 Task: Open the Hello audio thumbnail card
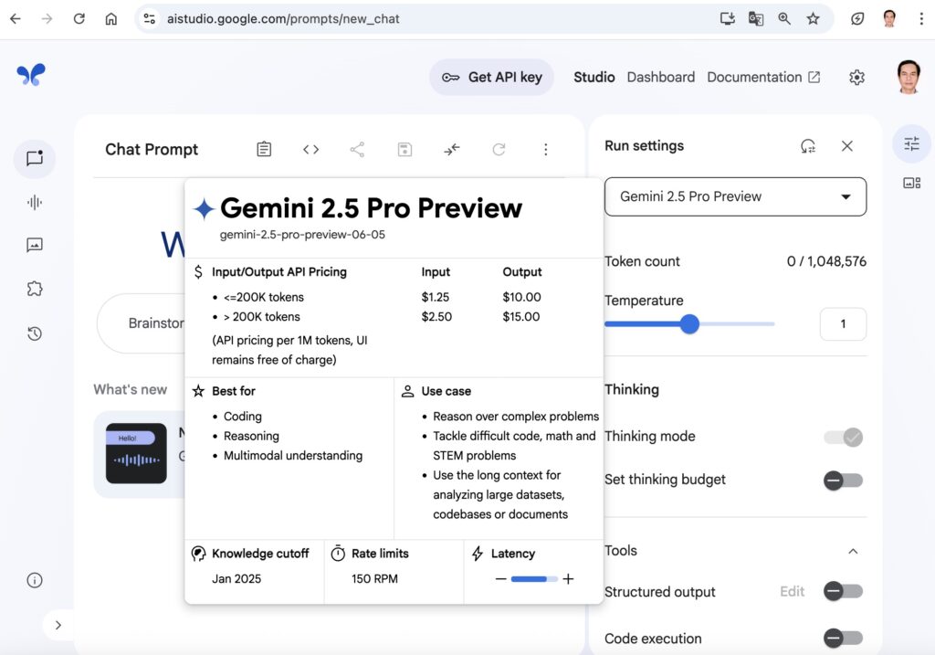(136, 453)
